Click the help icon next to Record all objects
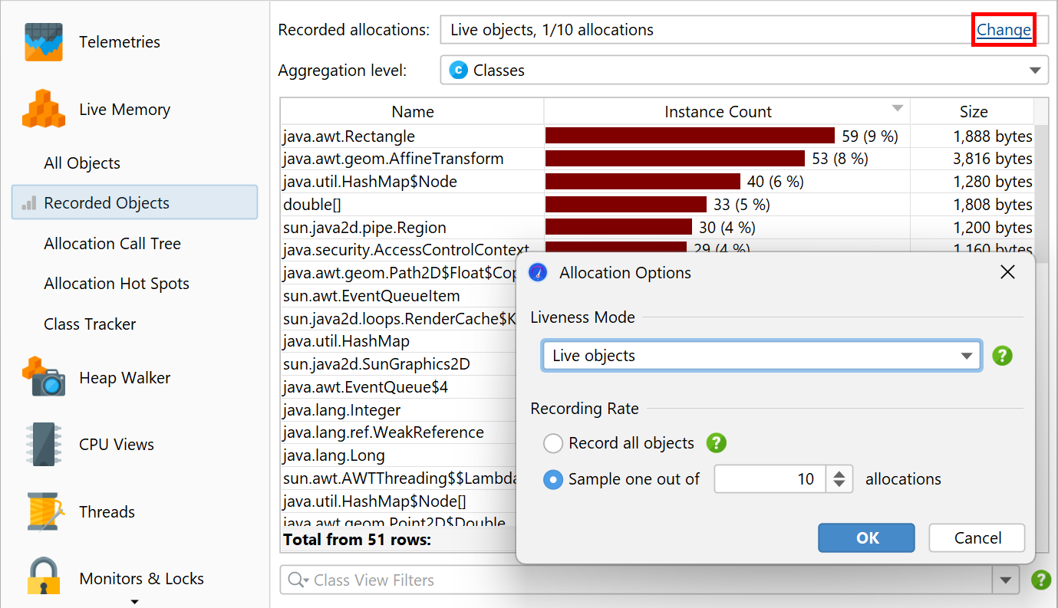1058x608 pixels. tap(716, 443)
